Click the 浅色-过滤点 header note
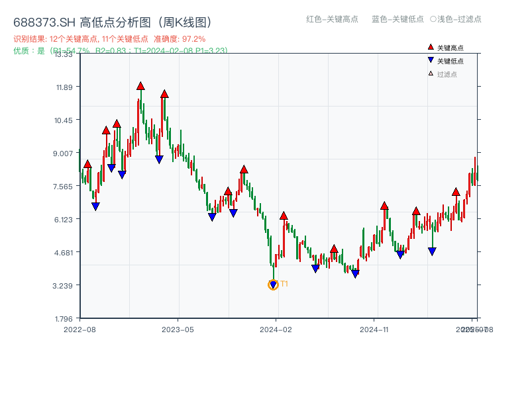 (x=456, y=19)
